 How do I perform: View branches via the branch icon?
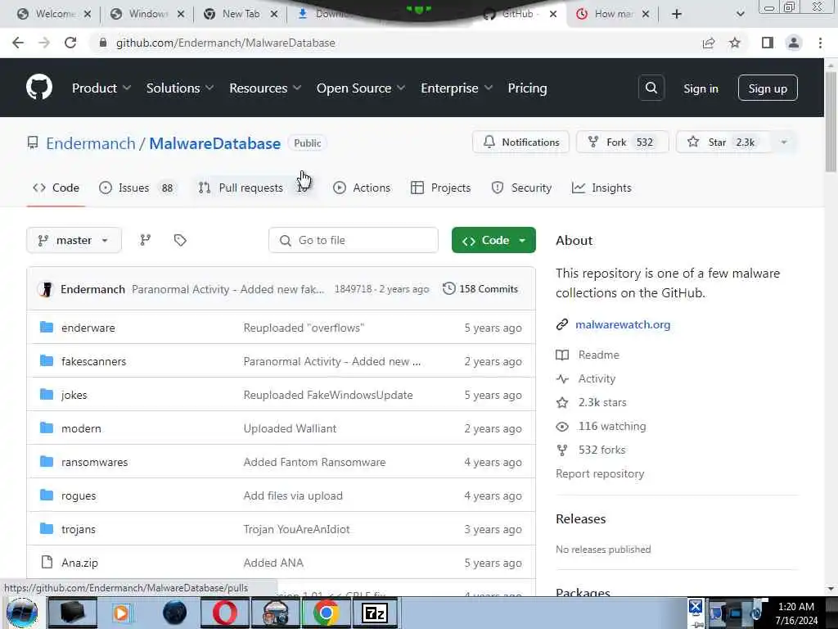[145, 240]
